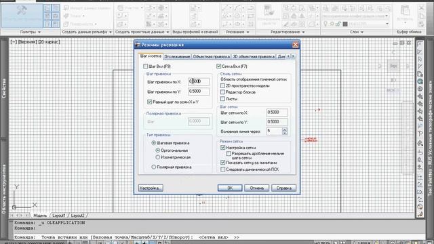This screenshot has height=244, width=434.
Task: Click the 'Вставить' paste clipboard button
Action: [405, 14]
